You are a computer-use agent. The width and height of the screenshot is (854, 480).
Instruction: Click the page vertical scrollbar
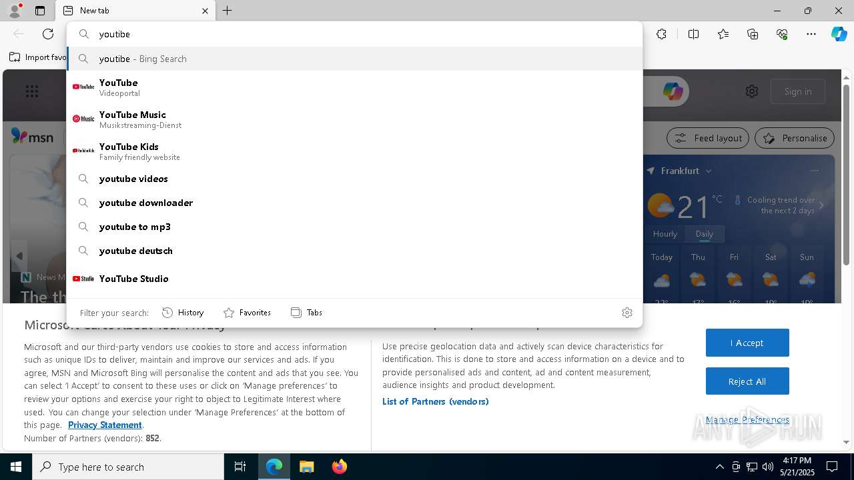[x=846, y=175]
